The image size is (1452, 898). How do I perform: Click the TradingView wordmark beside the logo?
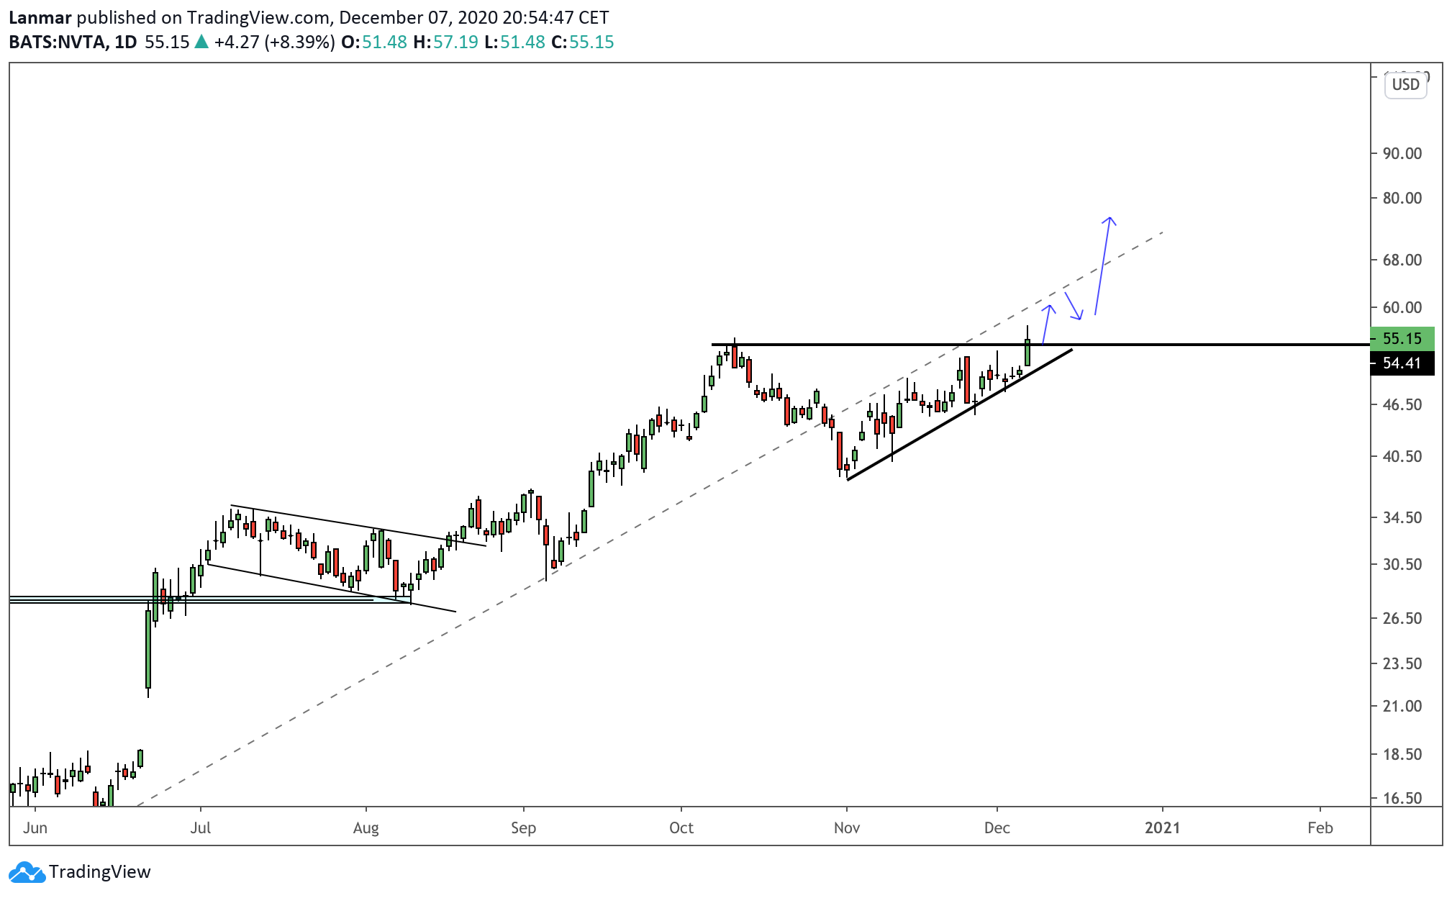click(x=100, y=872)
